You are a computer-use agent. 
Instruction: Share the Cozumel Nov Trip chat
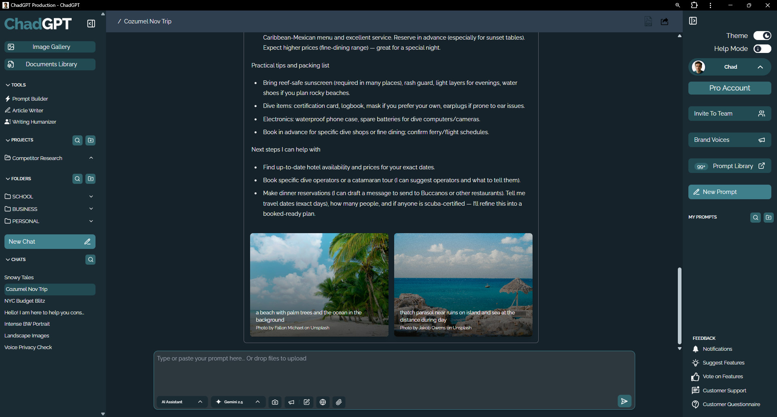[x=664, y=21]
